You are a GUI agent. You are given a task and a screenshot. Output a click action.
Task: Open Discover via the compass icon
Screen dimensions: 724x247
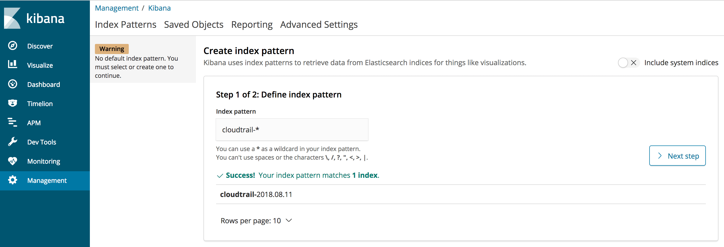13,45
